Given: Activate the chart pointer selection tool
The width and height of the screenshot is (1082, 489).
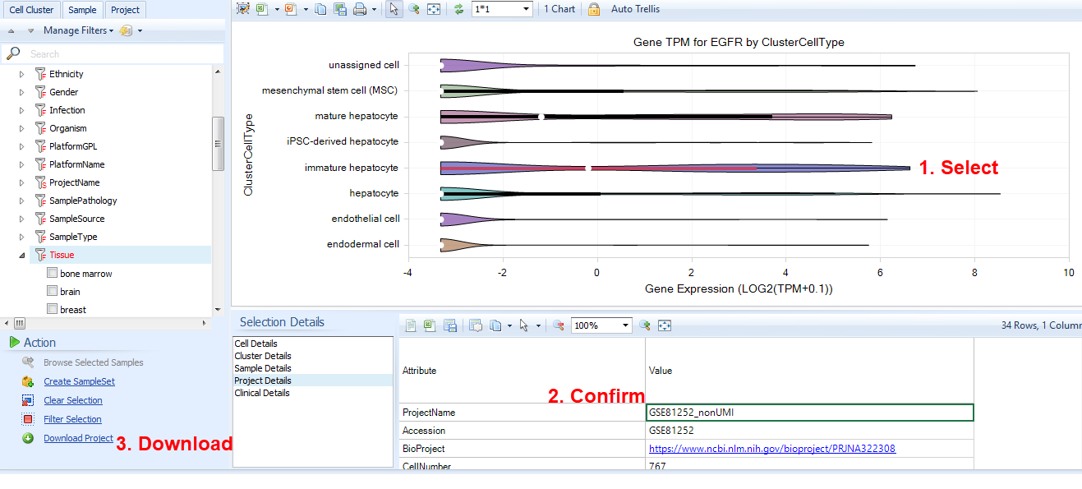Looking at the screenshot, I should pyautogui.click(x=394, y=9).
